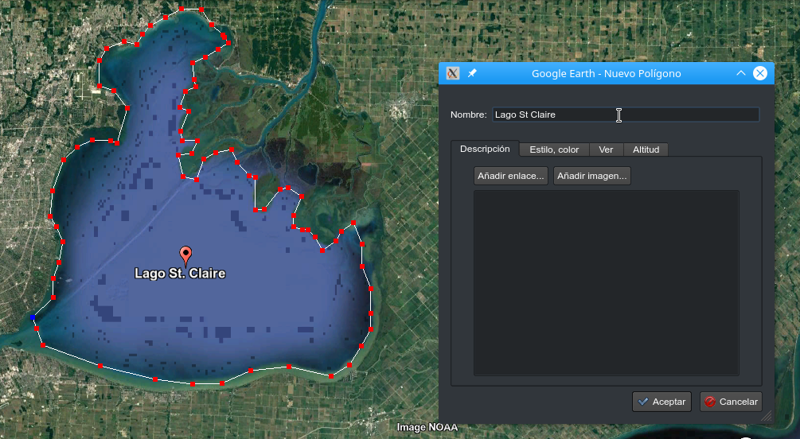Select the blue polygon vertex on the west shore
The image size is (800, 439).
tap(33, 317)
